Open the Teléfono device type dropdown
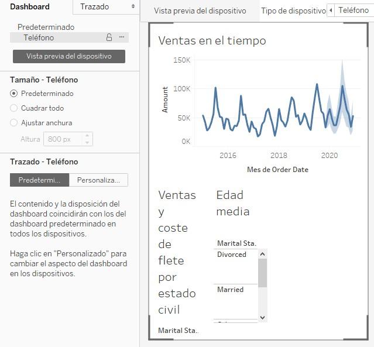Image resolution: width=374 pixels, height=347 pixels. pos(354,11)
